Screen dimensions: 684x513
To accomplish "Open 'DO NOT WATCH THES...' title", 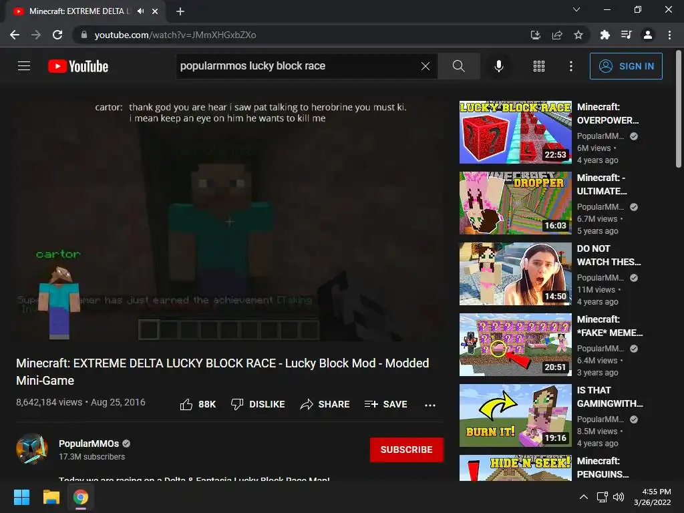I will click(x=609, y=255).
